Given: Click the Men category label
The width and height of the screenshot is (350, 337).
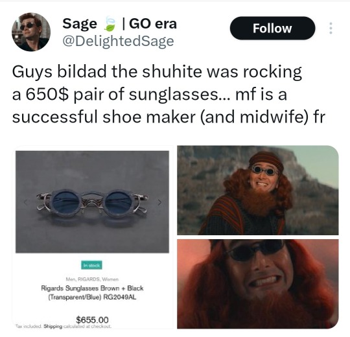Looking at the screenshot, I should tap(71, 279).
